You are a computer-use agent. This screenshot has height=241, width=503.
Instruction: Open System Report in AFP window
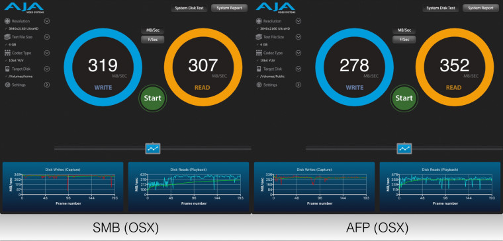pyautogui.click(x=481, y=8)
